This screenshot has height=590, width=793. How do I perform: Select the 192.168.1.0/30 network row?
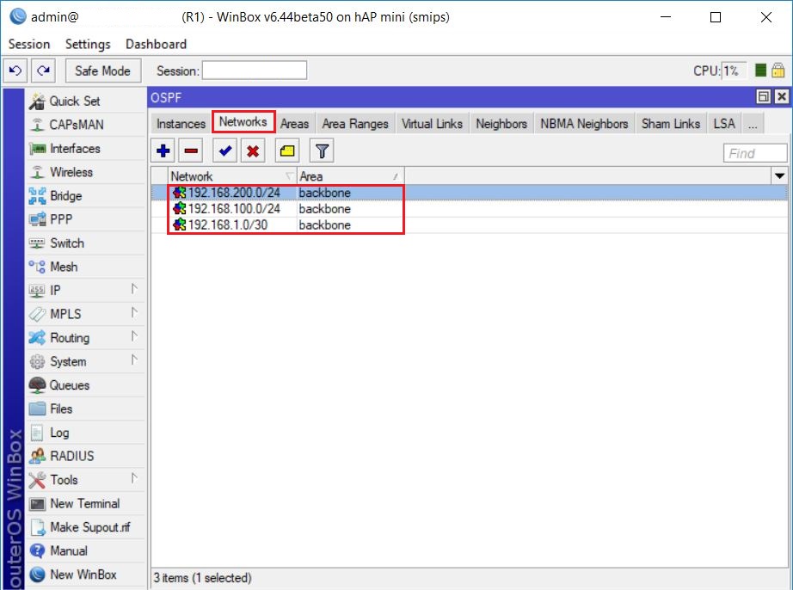click(469, 225)
